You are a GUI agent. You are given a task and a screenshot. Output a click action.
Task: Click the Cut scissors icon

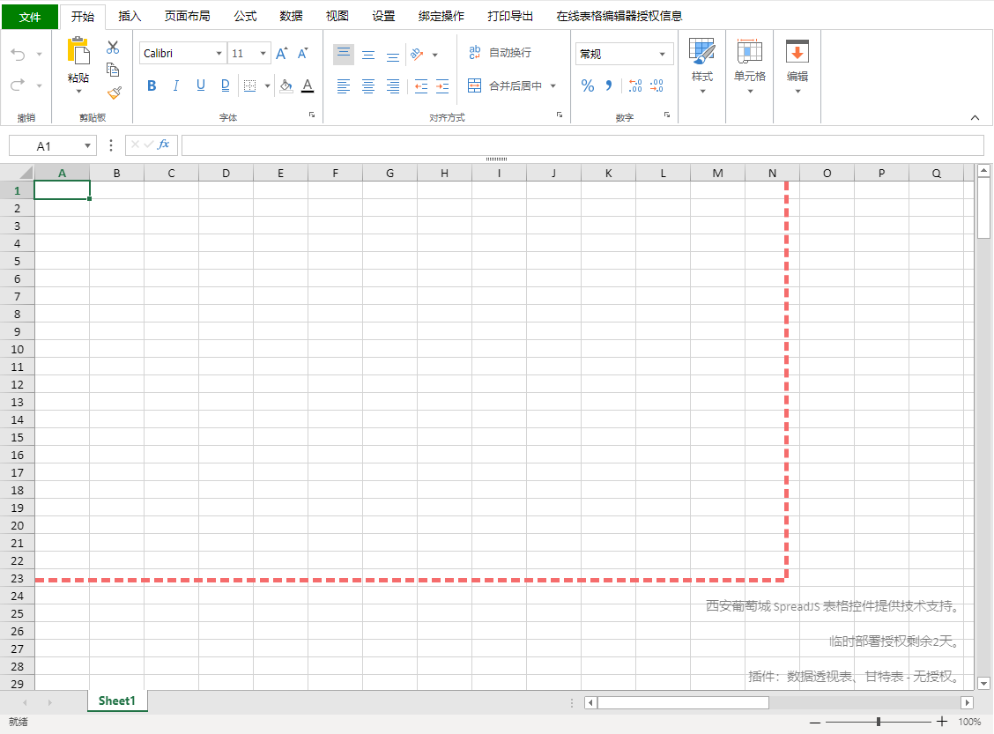tap(113, 48)
